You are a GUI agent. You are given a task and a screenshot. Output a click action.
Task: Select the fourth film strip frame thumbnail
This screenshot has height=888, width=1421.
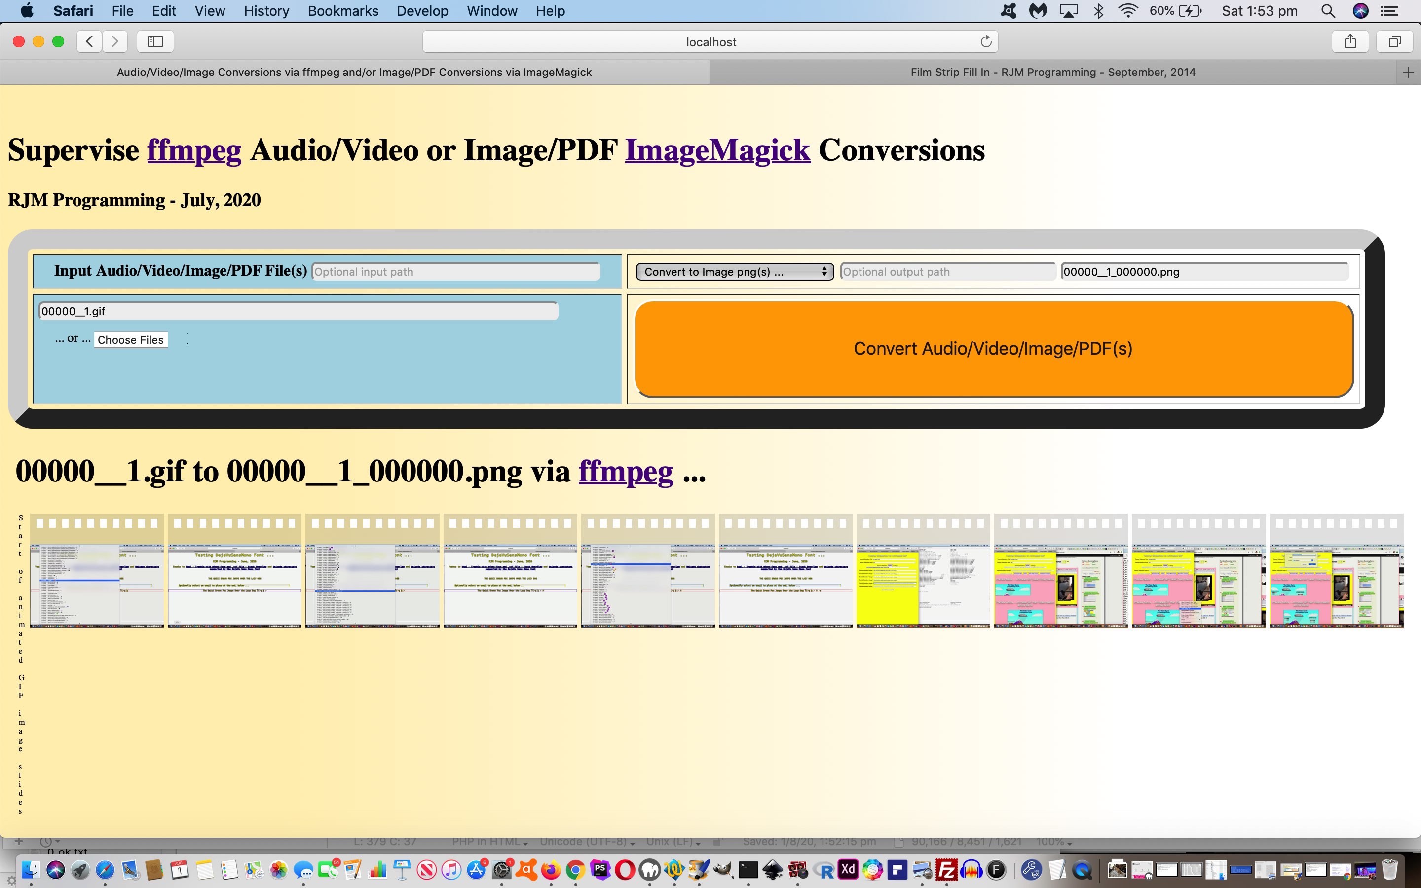(x=510, y=571)
